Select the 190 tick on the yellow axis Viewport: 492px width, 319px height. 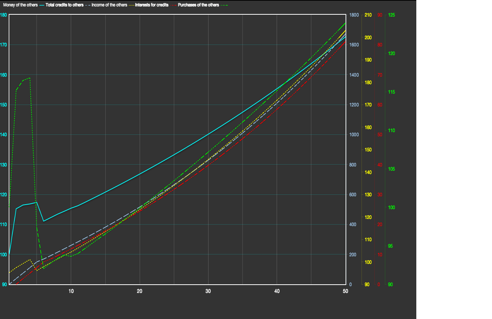point(368,60)
